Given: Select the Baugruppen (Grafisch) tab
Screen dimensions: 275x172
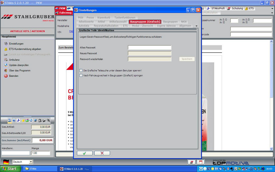Looking at the screenshot, I should [145, 21].
